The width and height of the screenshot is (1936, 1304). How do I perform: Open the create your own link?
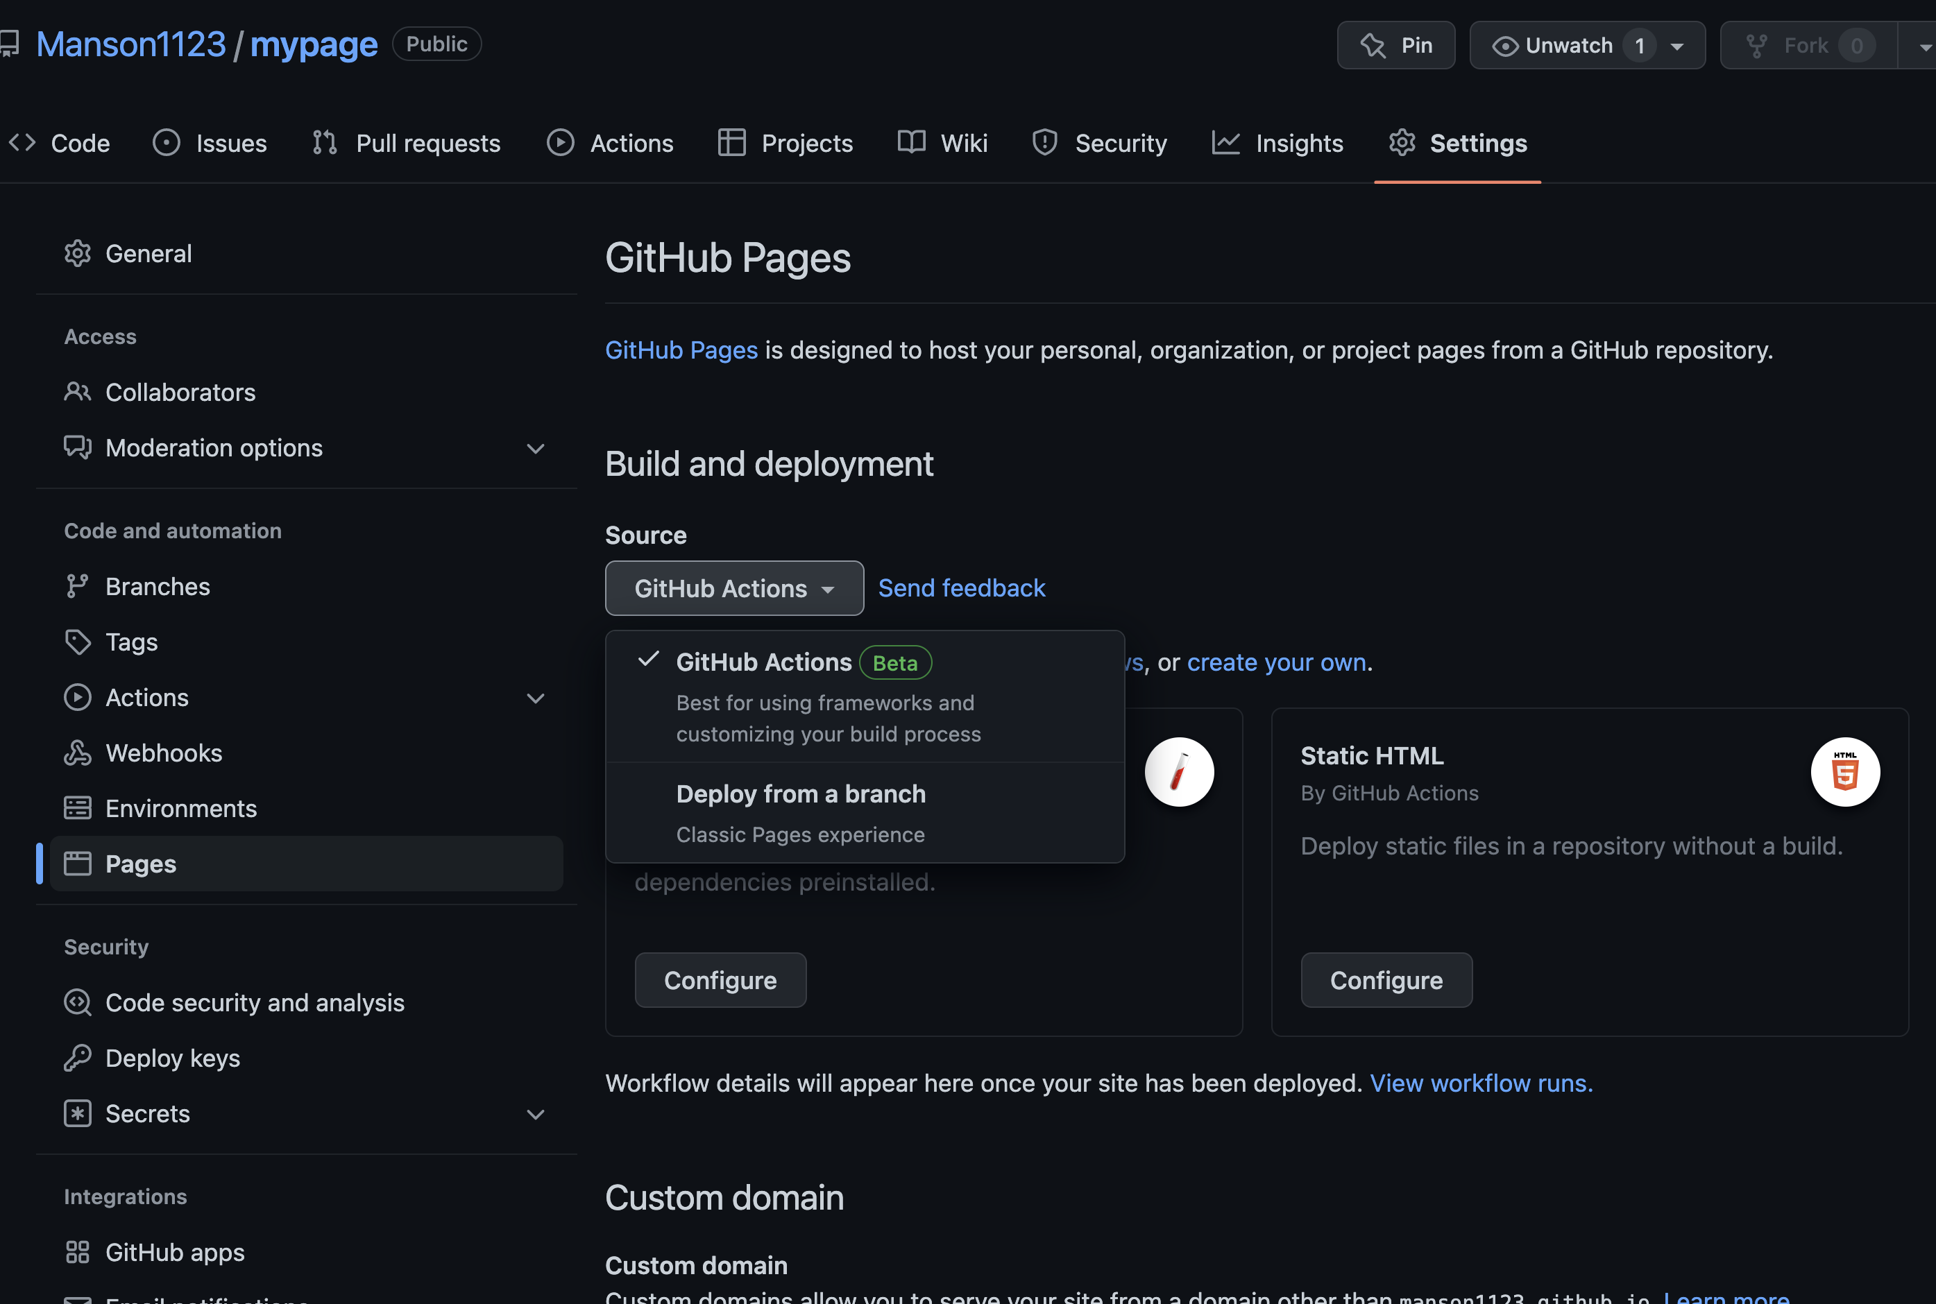1277,662
